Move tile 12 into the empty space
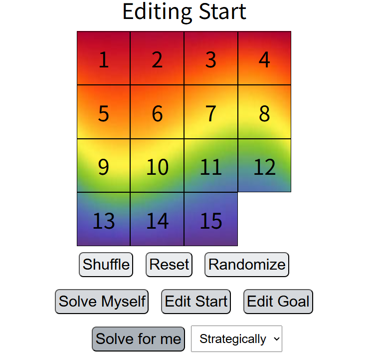The width and height of the screenshot is (374, 357). click(x=264, y=166)
